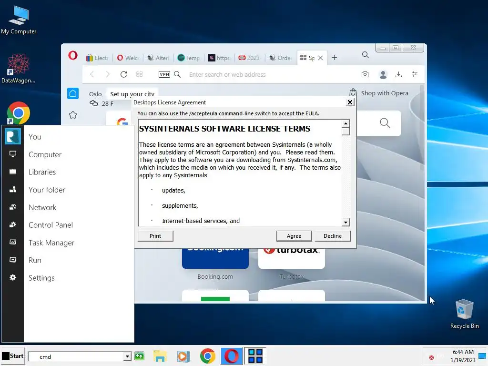
Task: Open Your folder from start menu
Action: click(47, 190)
